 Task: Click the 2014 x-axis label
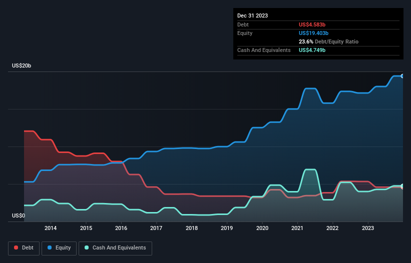51,228
